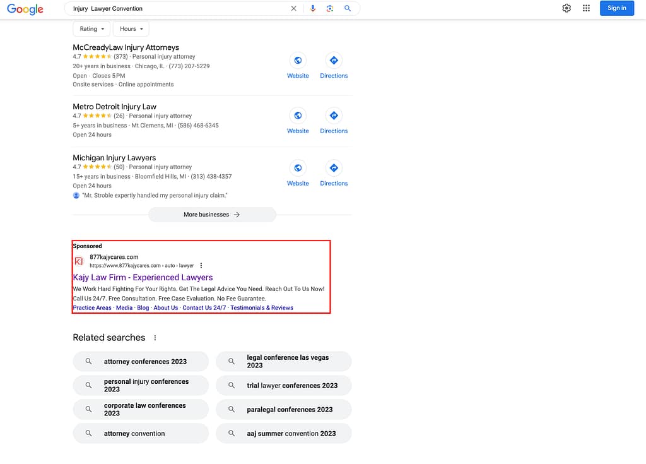This screenshot has width=646, height=464.
Task: Open the Rating filter dropdown
Action: point(91,29)
